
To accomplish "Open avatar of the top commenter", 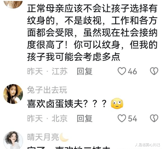I will pos(13,4).
